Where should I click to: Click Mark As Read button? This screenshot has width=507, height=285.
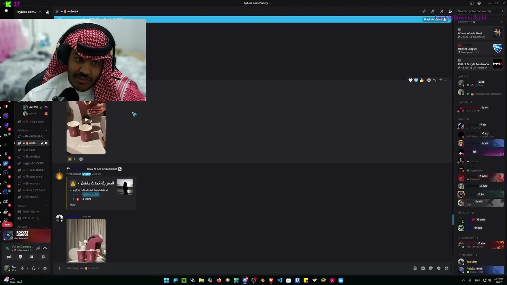point(435,19)
